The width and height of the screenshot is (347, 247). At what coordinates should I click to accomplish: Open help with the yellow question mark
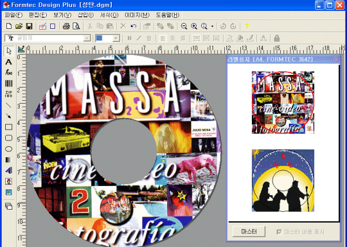click(x=247, y=26)
